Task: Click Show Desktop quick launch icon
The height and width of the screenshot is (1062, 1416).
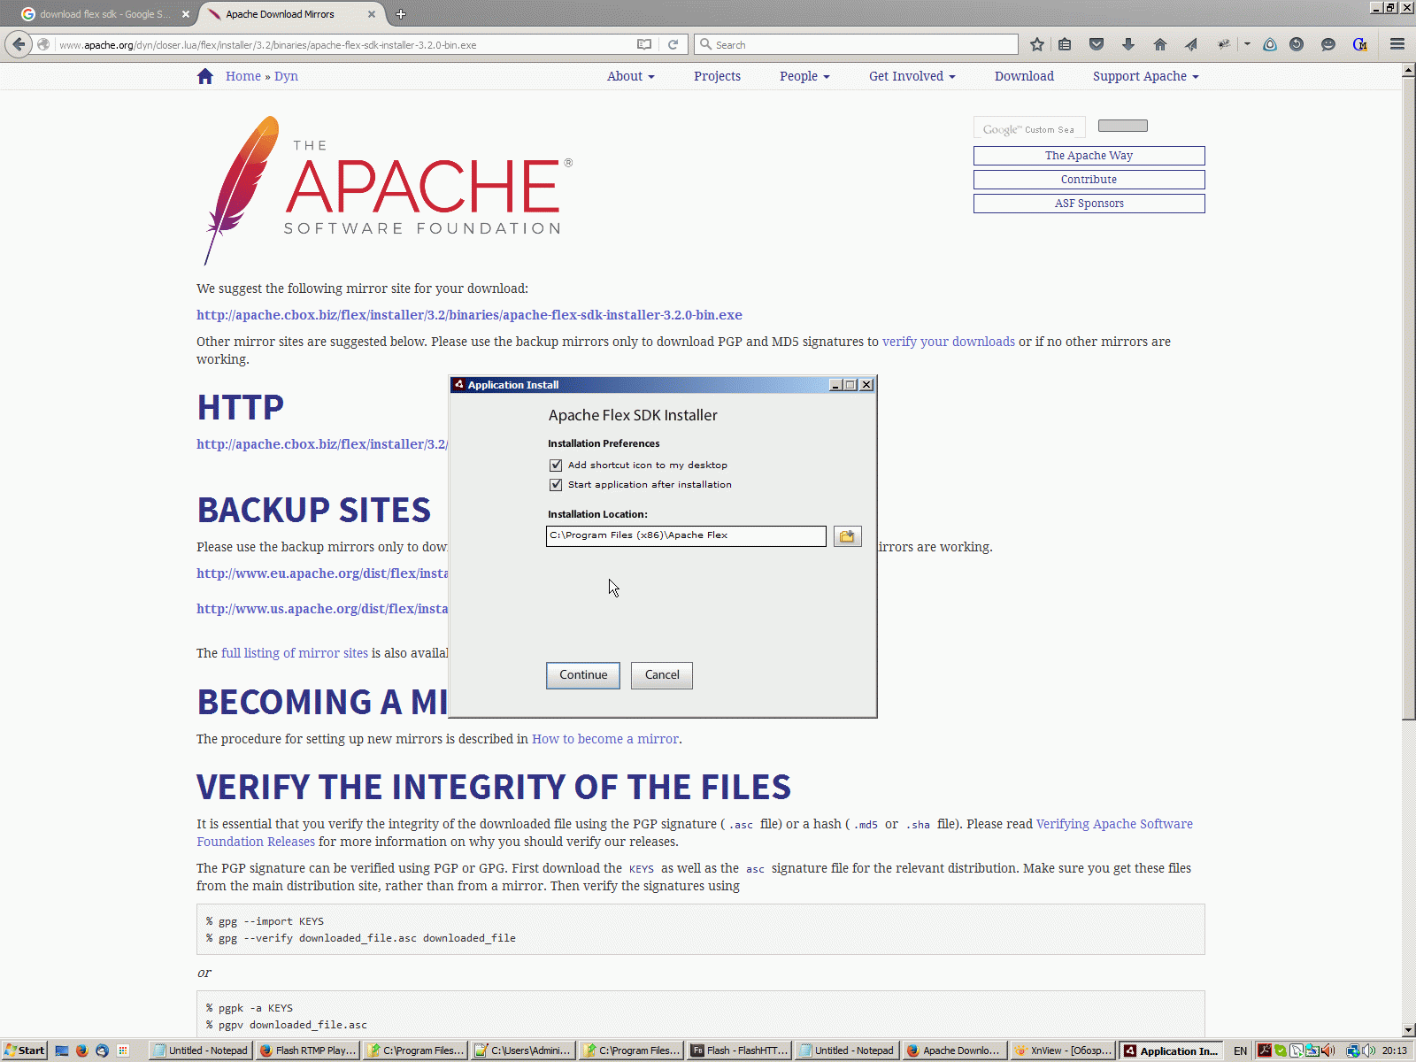Action: click(x=62, y=1050)
